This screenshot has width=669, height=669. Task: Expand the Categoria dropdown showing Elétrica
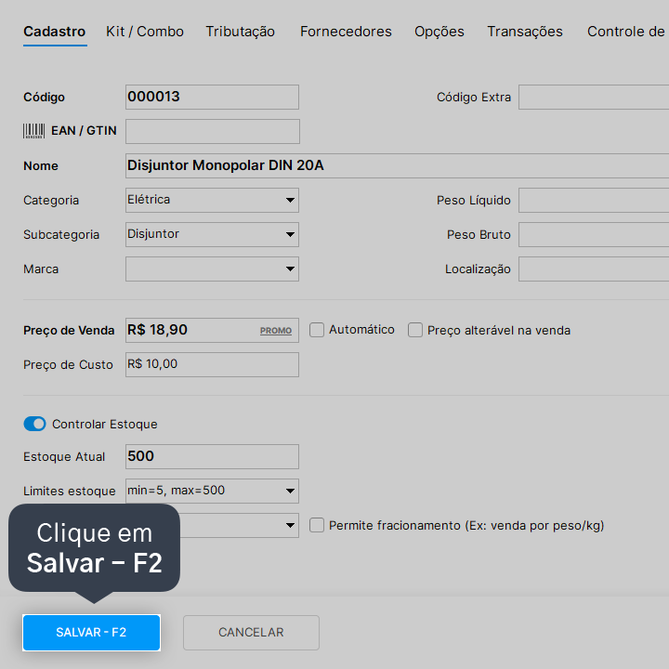212,200
